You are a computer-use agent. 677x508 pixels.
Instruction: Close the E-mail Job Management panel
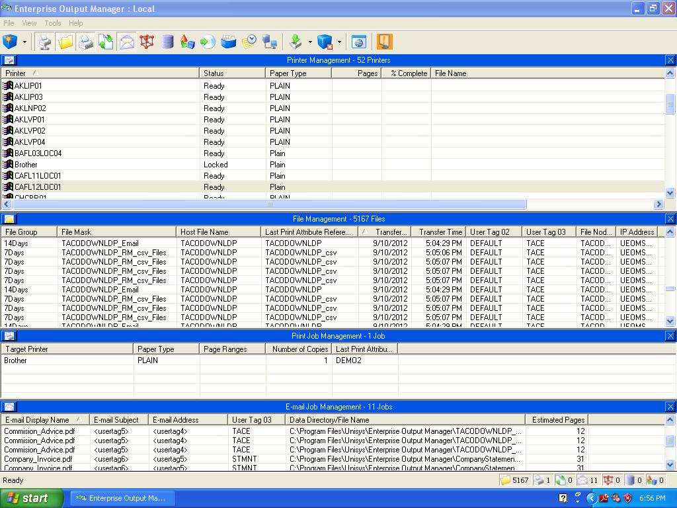coord(670,407)
